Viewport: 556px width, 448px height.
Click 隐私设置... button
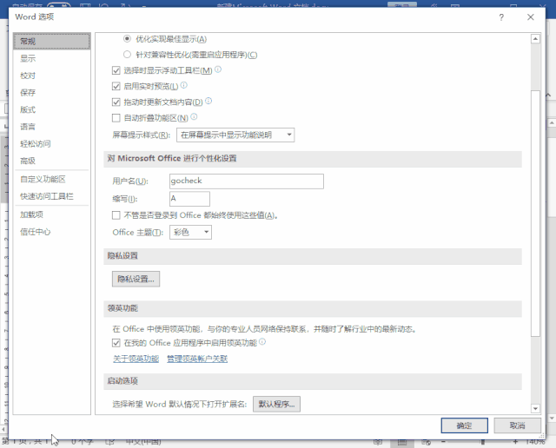coord(136,279)
